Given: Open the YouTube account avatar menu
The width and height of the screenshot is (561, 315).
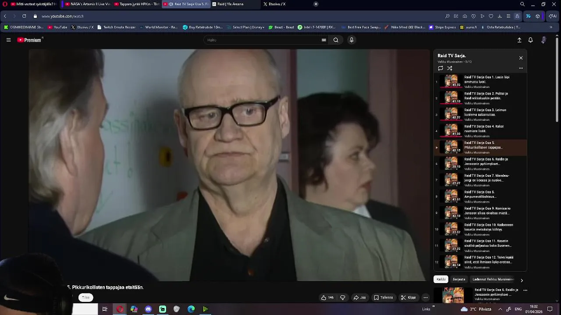Looking at the screenshot, I should coord(543,40).
